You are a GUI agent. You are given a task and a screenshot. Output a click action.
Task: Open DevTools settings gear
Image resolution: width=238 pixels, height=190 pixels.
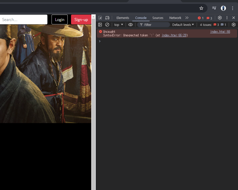220,18
